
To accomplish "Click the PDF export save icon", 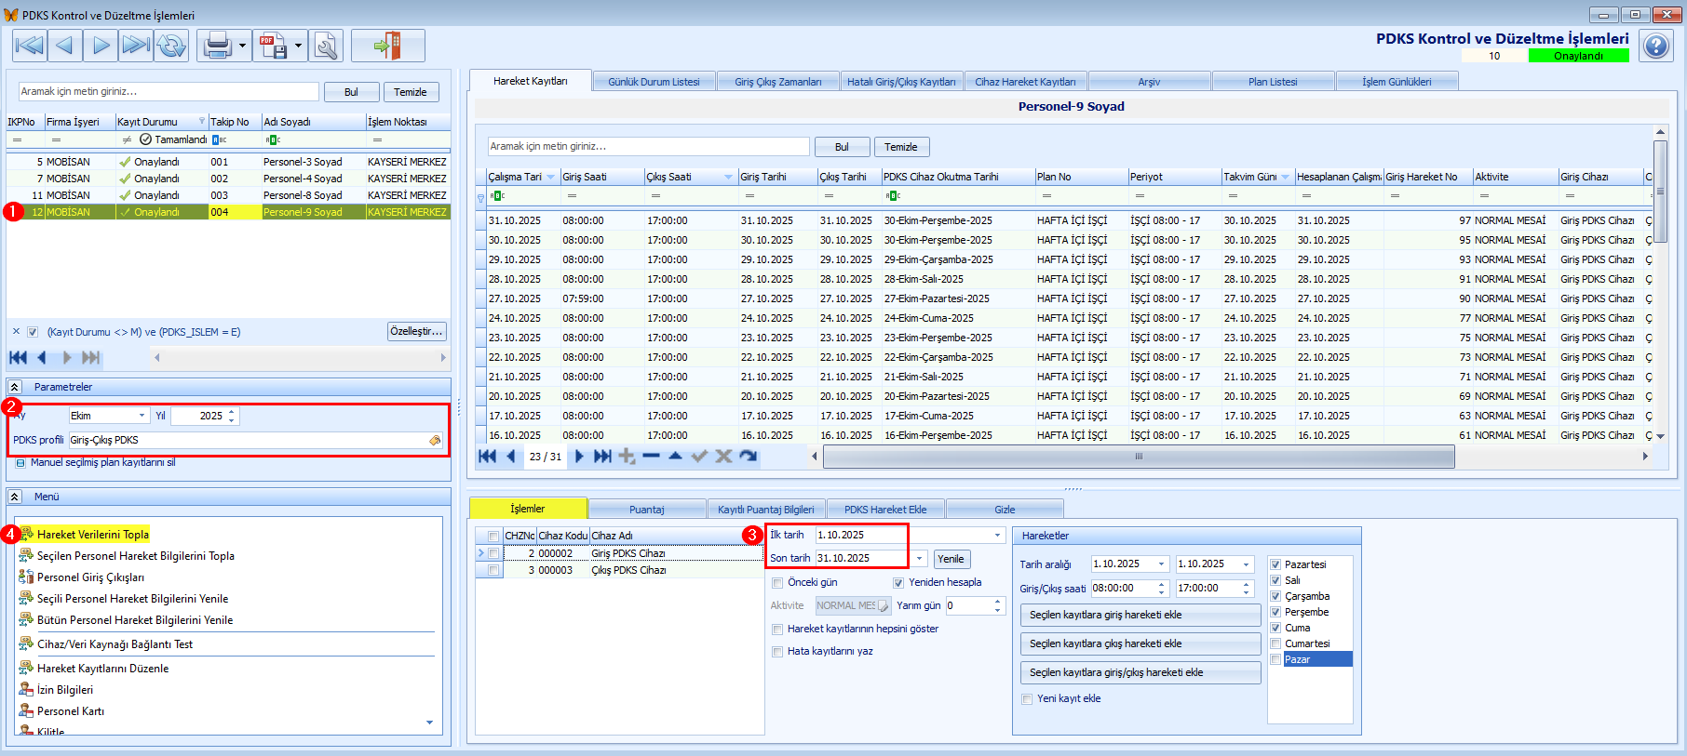I will (x=273, y=45).
